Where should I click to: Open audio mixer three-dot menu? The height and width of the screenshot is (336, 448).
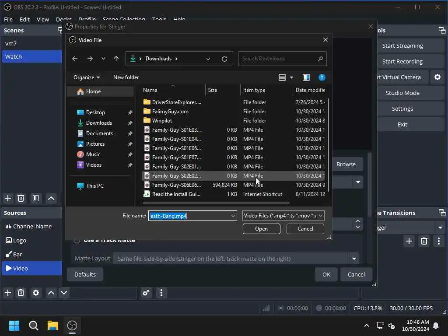[161, 293]
